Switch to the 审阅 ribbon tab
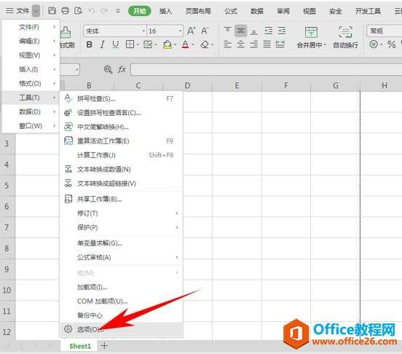Viewport: 402px width, 354px height. tap(283, 11)
